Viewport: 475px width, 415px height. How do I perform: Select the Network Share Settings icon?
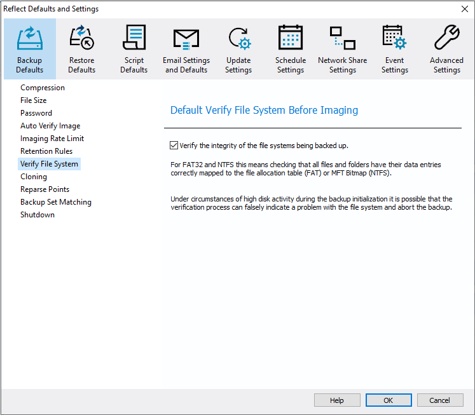pyautogui.click(x=343, y=38)
